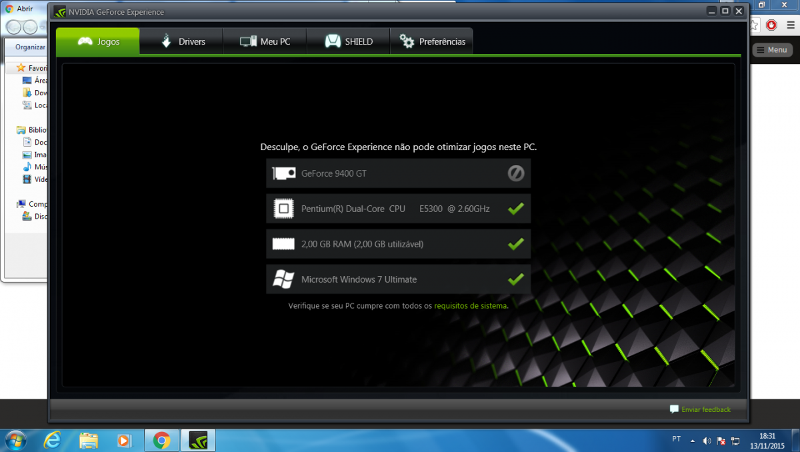Switch to the Drivers tab
The image size is (800, 452).
point(182,41)
